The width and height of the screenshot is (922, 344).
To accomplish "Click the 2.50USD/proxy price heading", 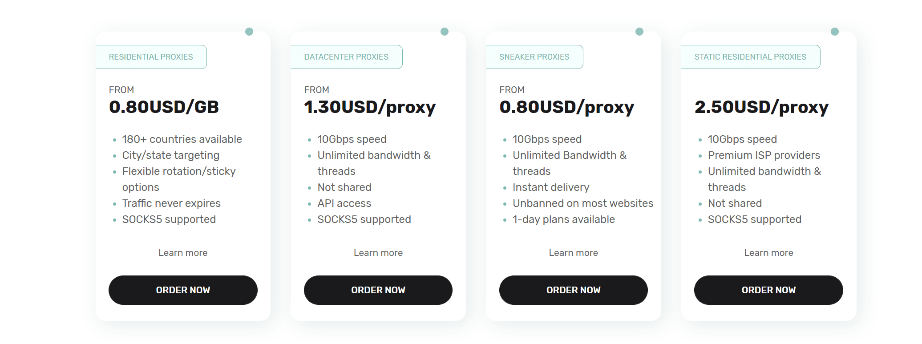I will coord(761,107).
